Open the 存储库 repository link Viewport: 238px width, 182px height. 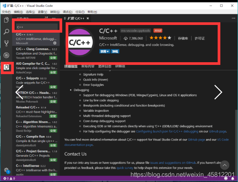[183, 38]
